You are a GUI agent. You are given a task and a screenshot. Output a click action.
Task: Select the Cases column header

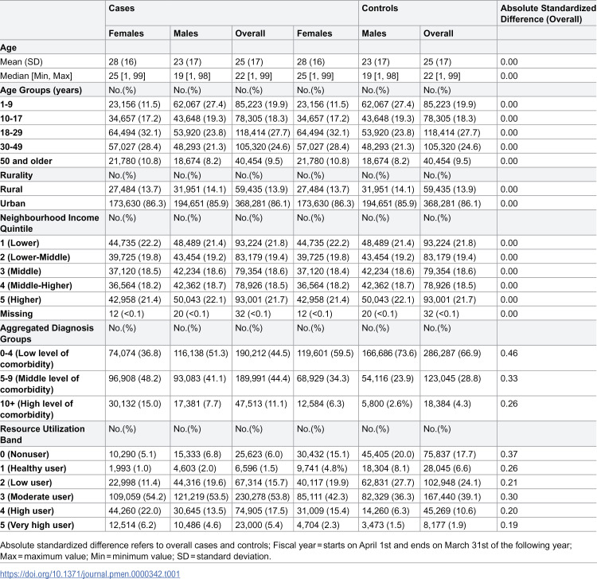122,9
